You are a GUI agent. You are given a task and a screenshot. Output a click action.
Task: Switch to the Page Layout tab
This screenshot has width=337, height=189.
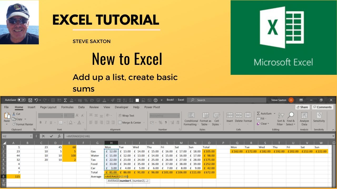[48, 107]
